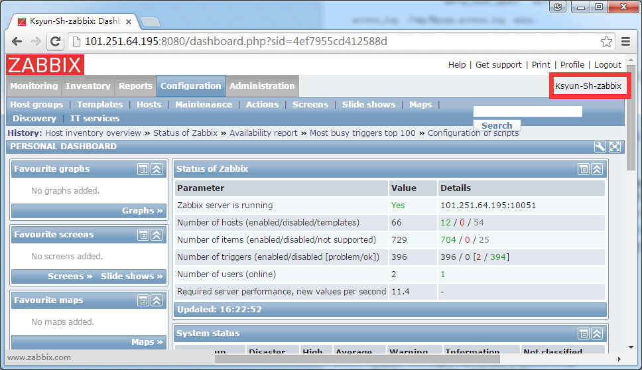Open Status of Zabbix widget menu icon
This screenshot has height=370, width=642.
(x=584, y=169)
